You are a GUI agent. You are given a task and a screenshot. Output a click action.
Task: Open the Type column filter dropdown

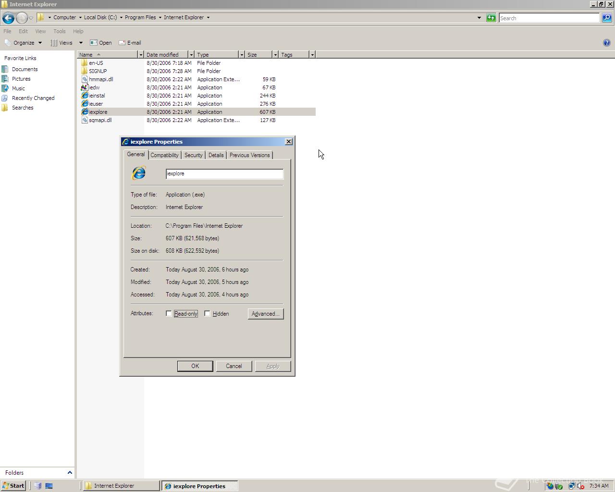(x=242, y=55)
